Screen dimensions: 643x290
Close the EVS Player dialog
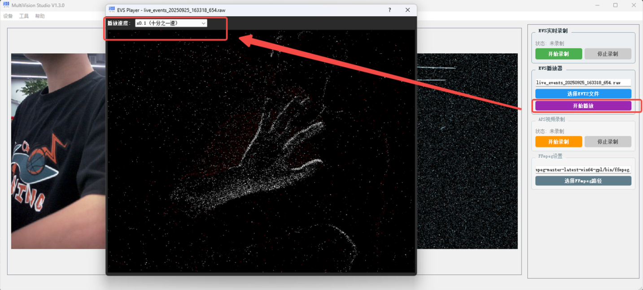pos(407,10)
